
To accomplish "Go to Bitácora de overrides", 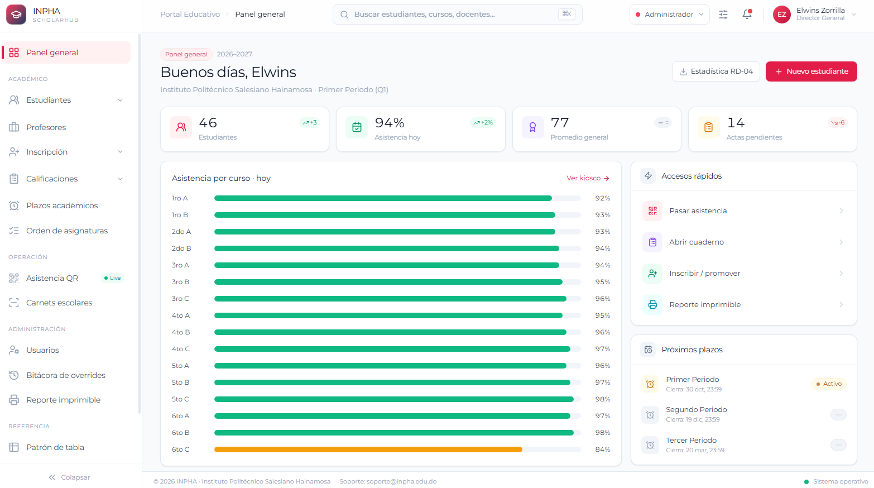I will [x=66, y=375].
